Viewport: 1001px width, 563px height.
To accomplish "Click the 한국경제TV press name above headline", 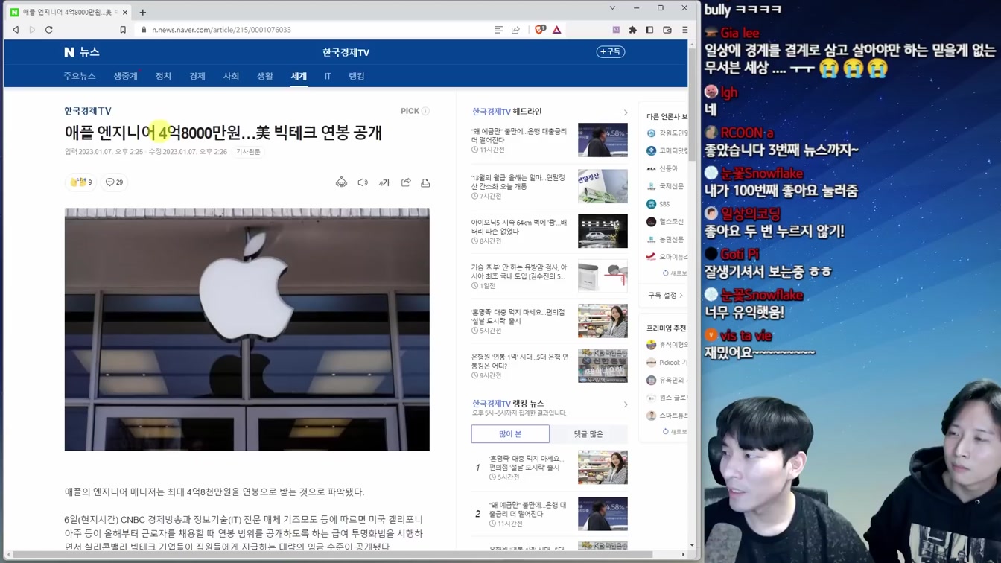I will coord(88,111).
